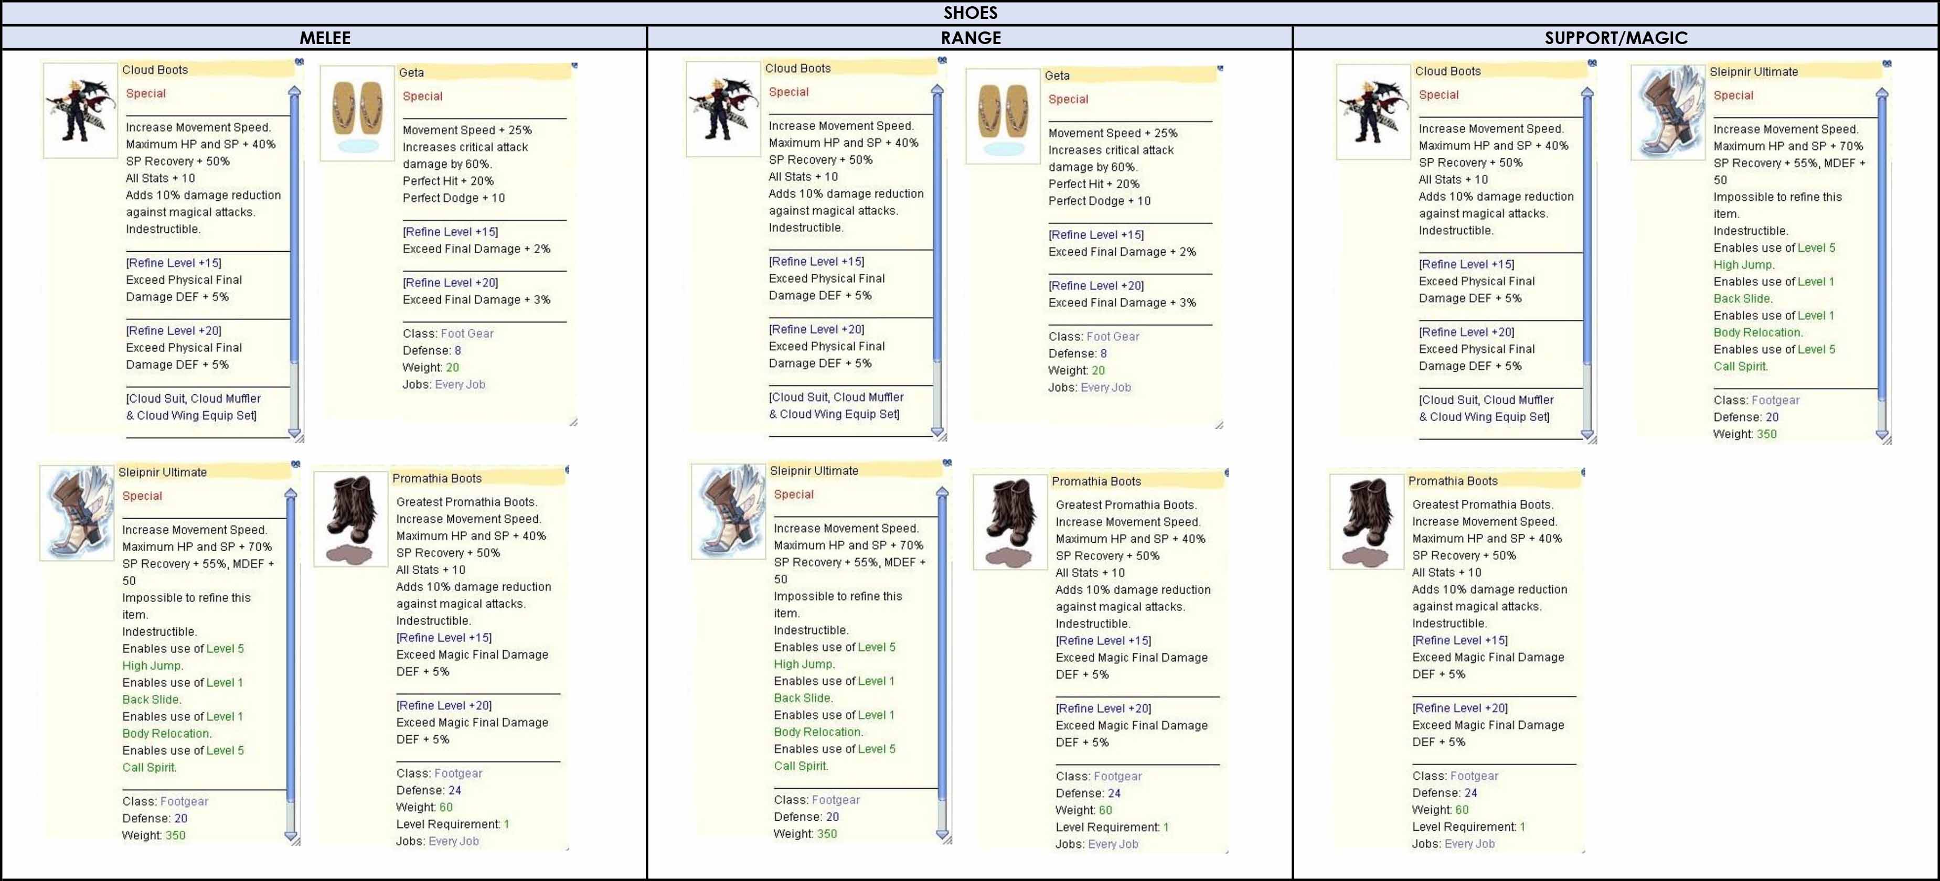
Task: Click the Cloud Boots item icon under RANGE
Action: (724, 109)
